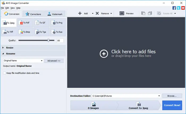Pick the To Png format button
Screen dimensions: 186x114
[58, 23]
